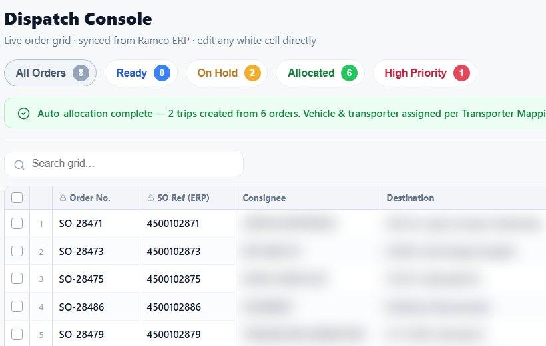The width and height of the screenshot is (546, 346).
Task: Click row number 1 in the grid
Action: coord(41,224)
